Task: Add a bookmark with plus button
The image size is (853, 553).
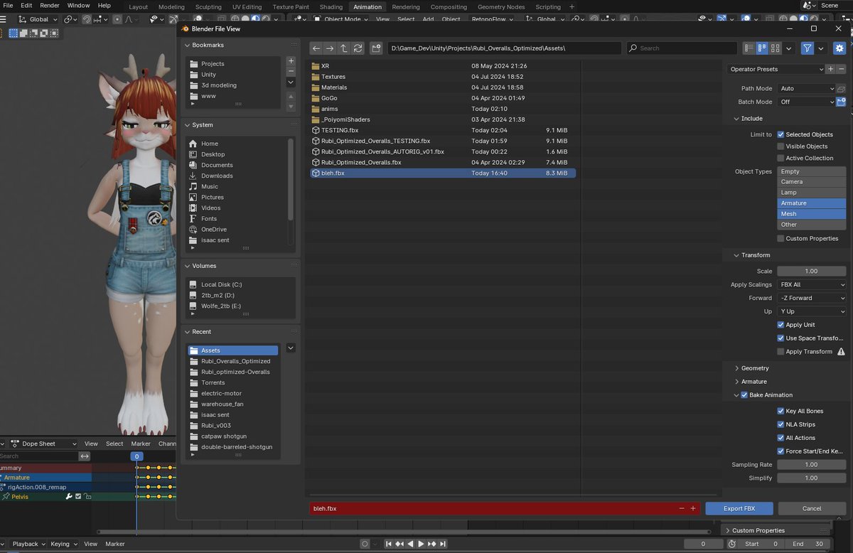Action: pyautogui.click(x=291, y=61)
